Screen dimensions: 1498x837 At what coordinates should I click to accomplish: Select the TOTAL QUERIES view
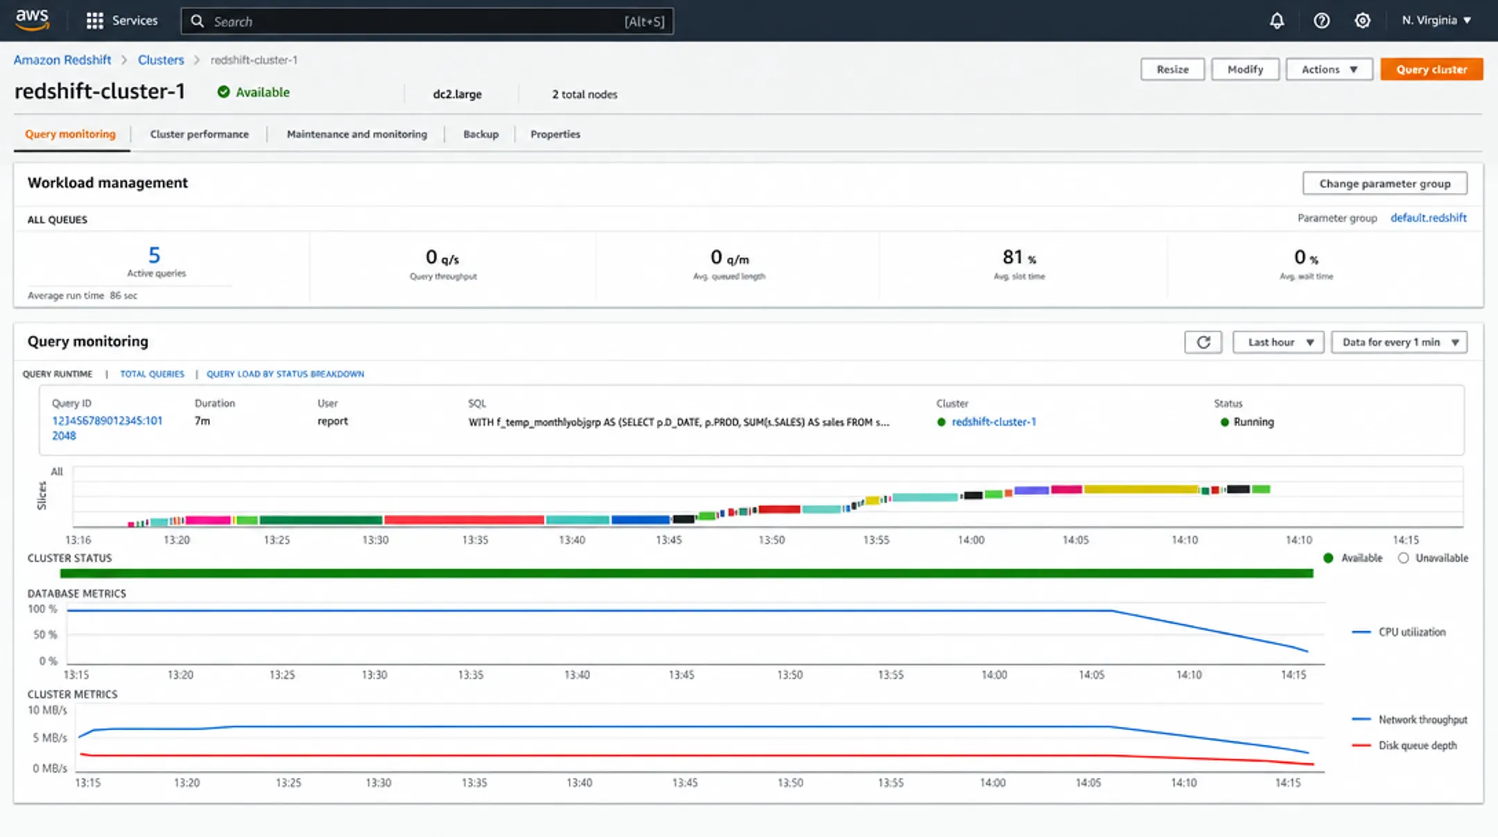tap(152, 374)
